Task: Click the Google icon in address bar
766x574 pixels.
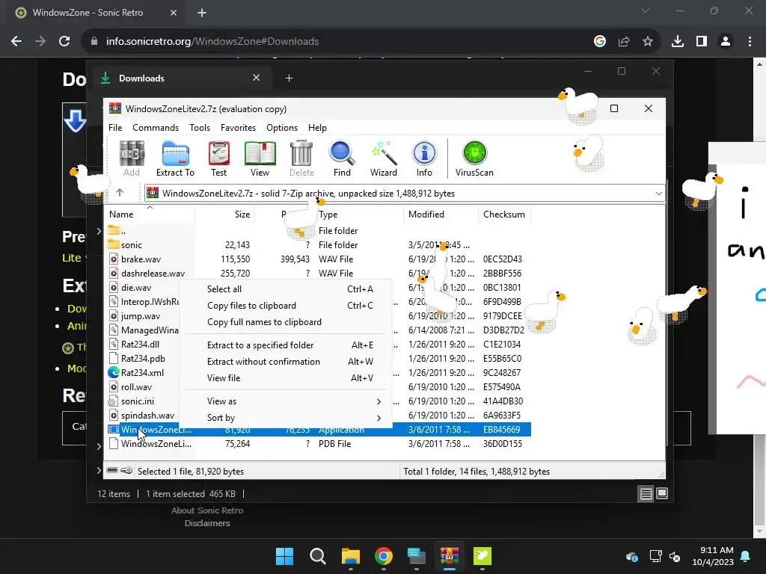Action: coord(600,42)
